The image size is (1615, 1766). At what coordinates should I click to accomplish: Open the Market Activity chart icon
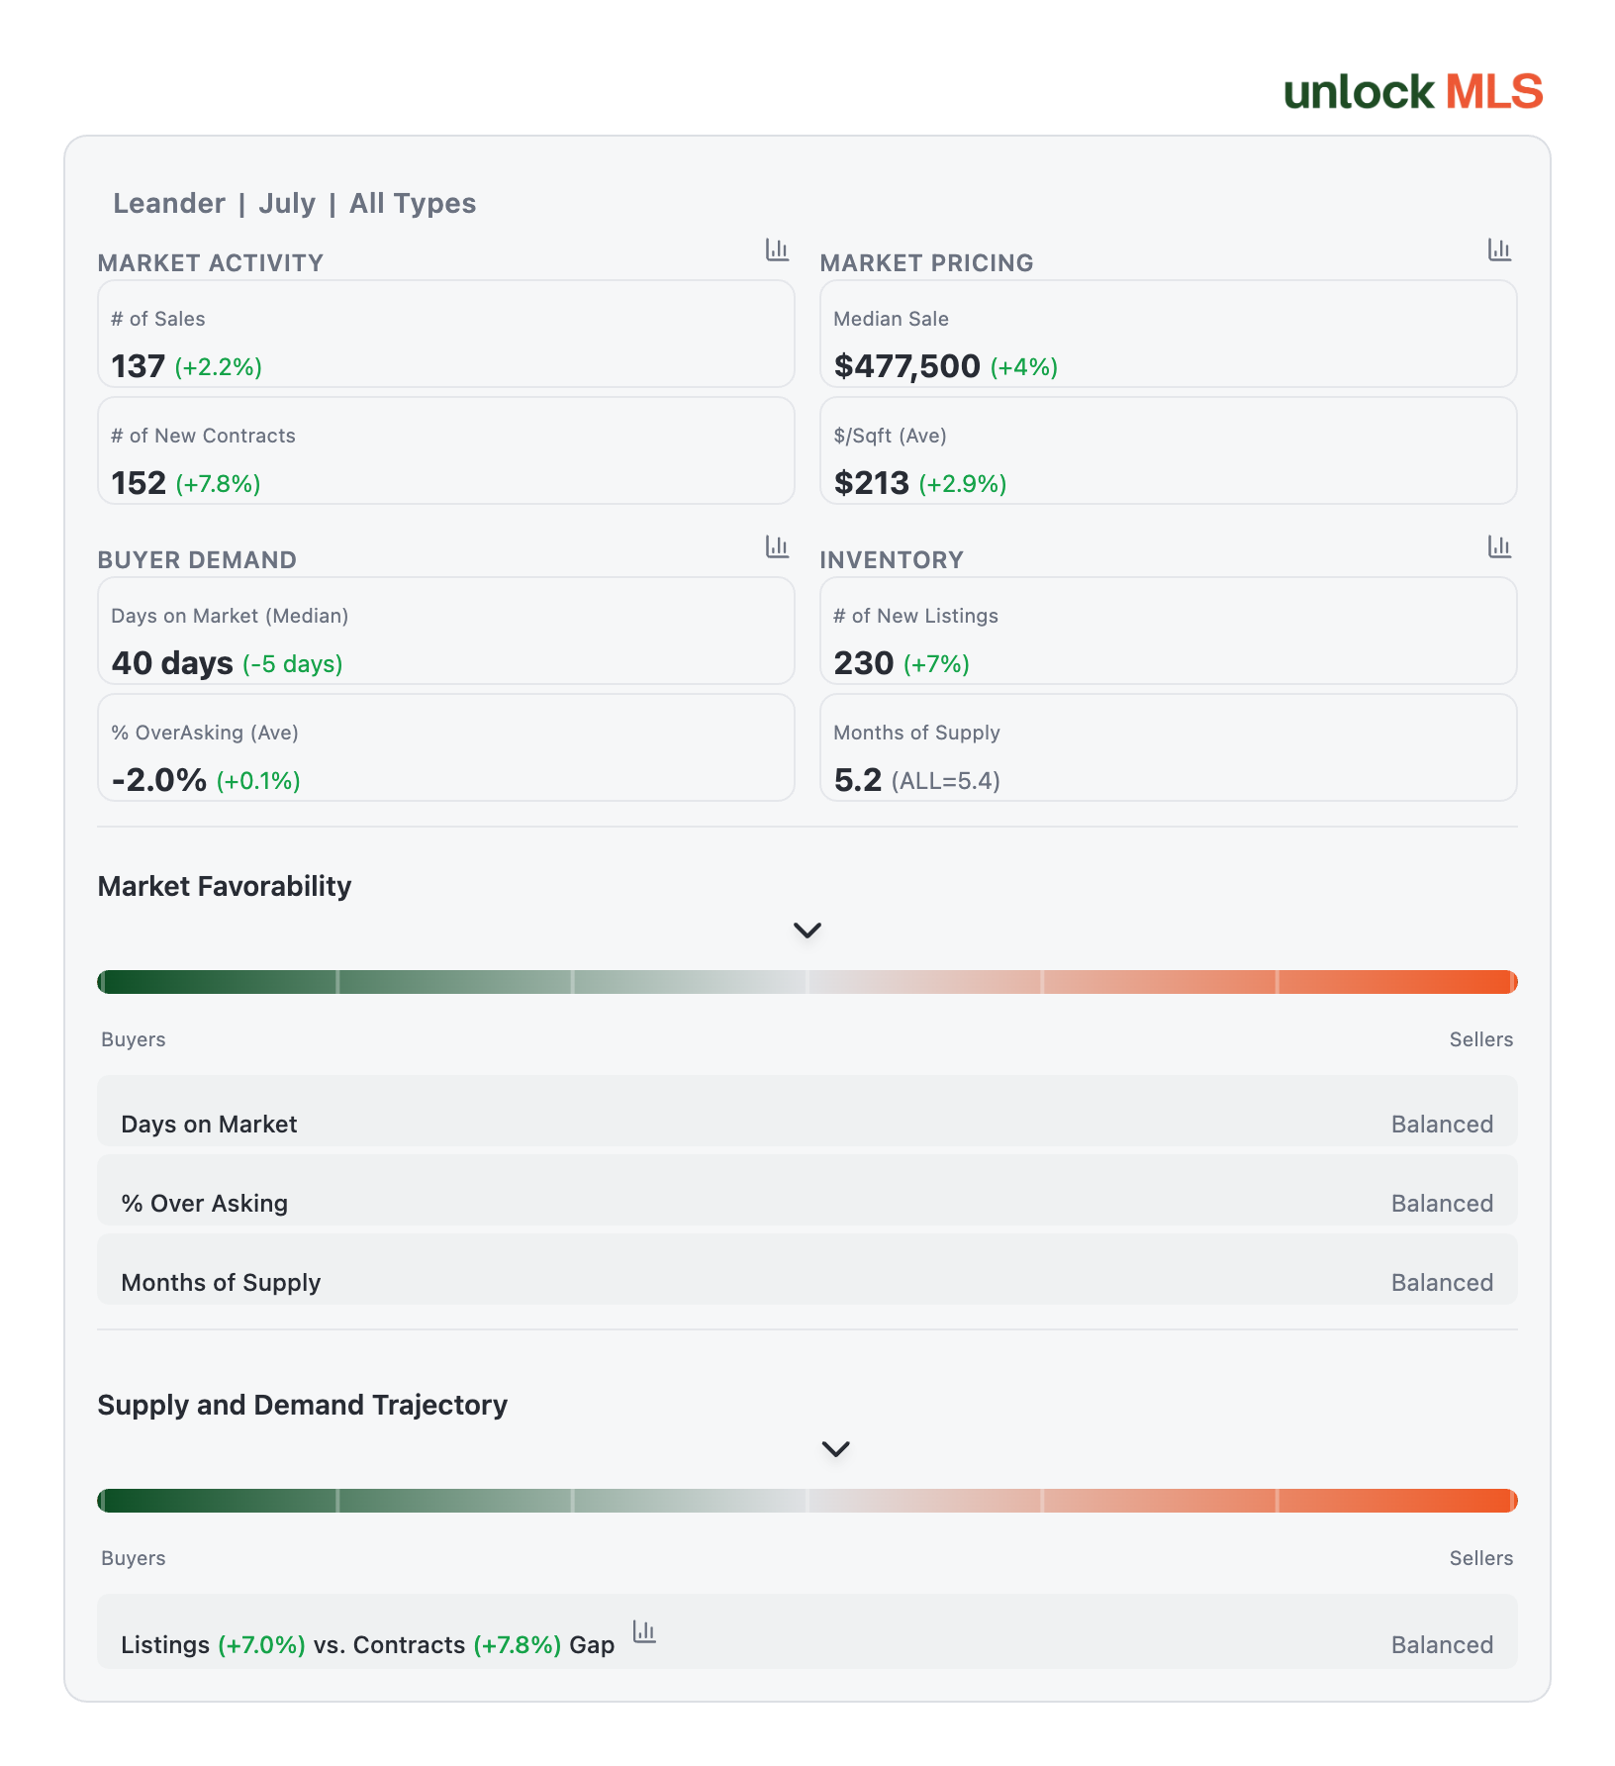click(777, 249)
